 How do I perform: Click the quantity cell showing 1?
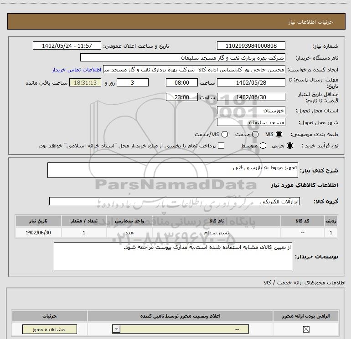[84, 233]
